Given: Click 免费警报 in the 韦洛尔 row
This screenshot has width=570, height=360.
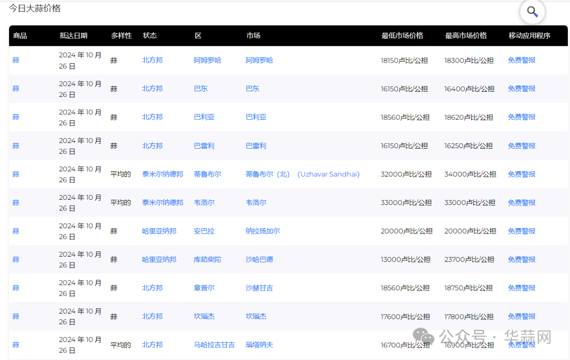Looking at the screenshot, I should coord(521,202).
